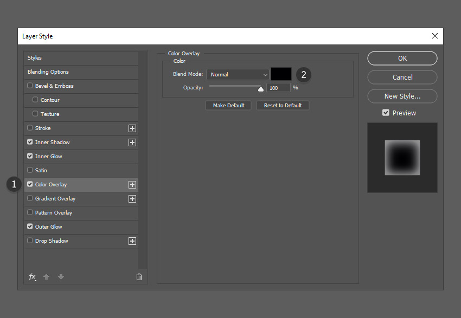Viewport: 461px width, 318px height.
Task: Delete effect with the trash icon
Action: 139,277
